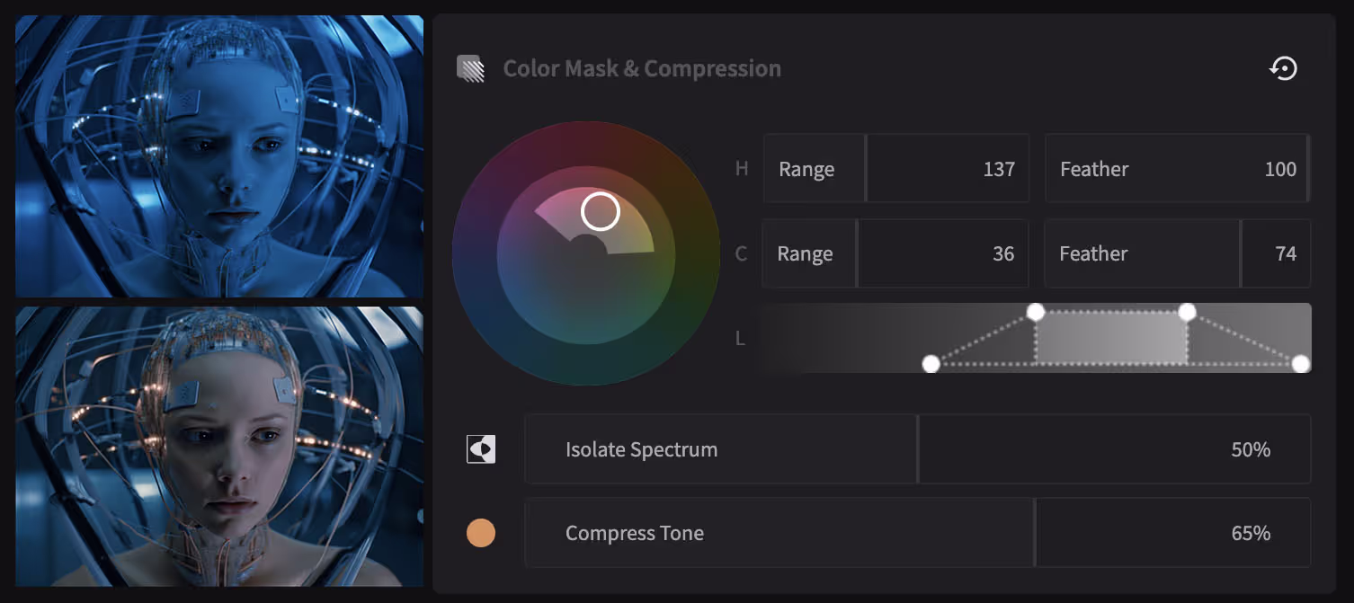Click the L label for luminance row
Viewport: 1354px width, 603px height.
741,339
